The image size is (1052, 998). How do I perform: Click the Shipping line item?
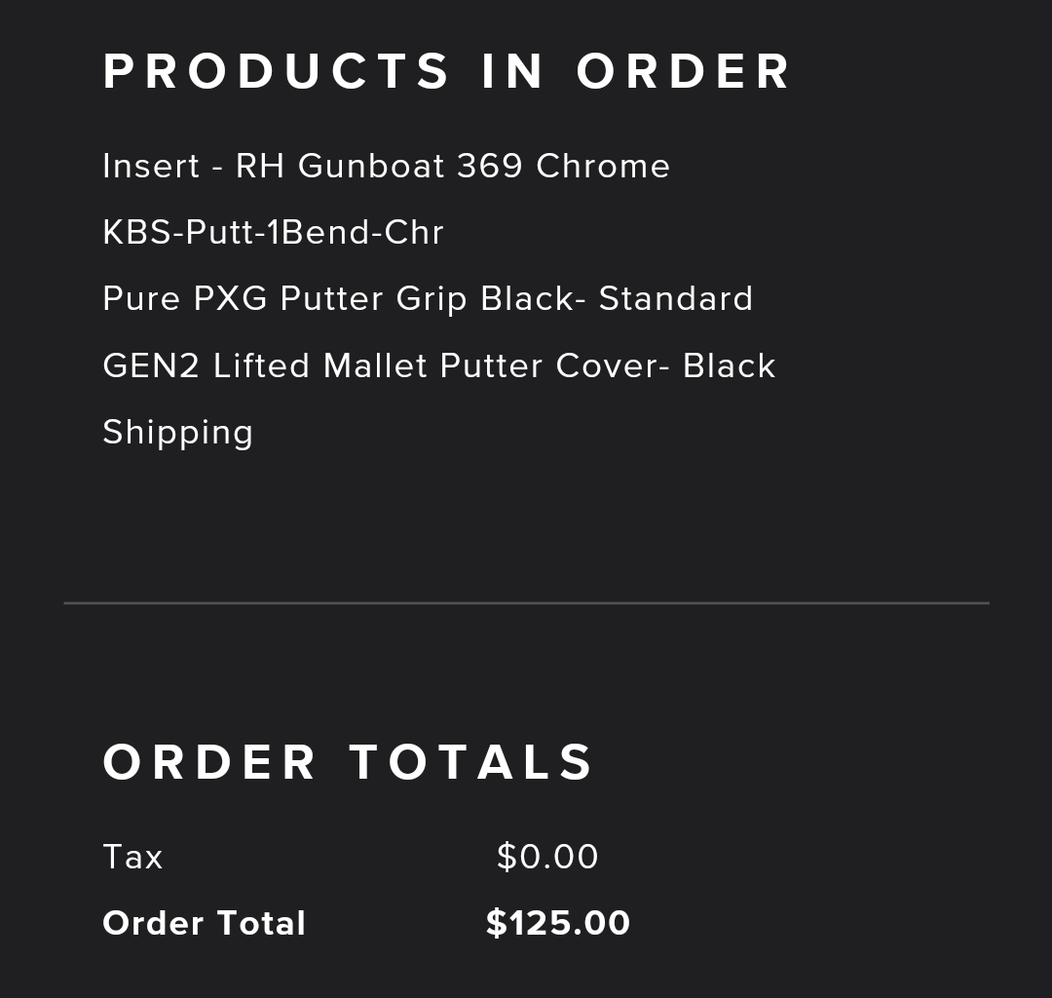click(177, 432)
